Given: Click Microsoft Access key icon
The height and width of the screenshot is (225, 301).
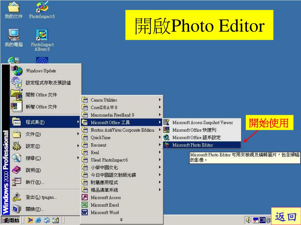Looking at the screenshot, I should click(85, 197).
